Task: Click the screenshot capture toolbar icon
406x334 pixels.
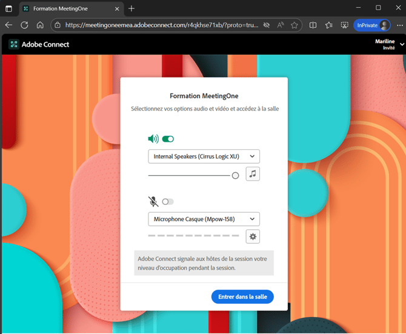Action: coord(344,25)
